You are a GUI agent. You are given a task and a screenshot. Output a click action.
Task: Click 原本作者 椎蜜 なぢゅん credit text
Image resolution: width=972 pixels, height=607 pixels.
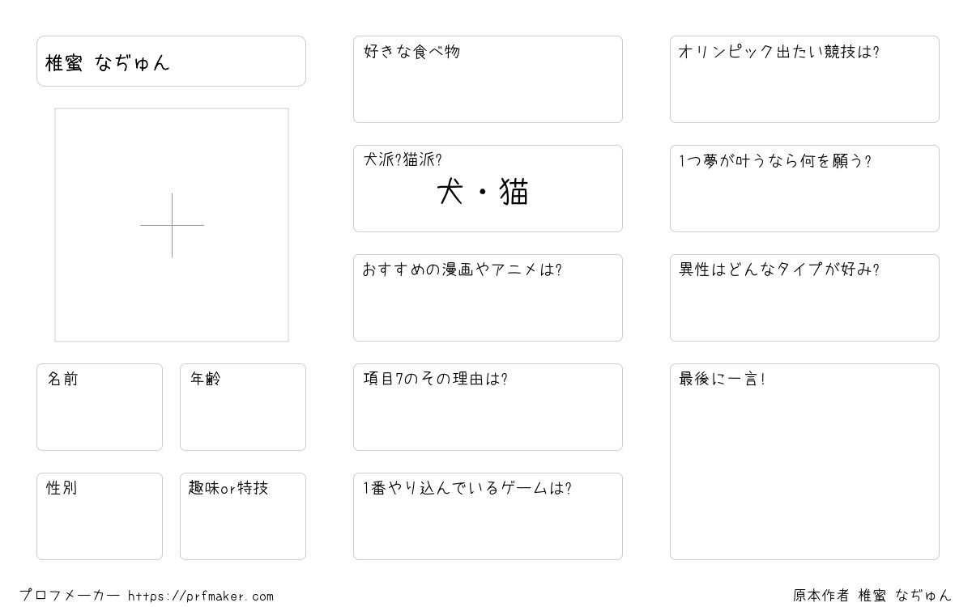[x=872, y=596]
